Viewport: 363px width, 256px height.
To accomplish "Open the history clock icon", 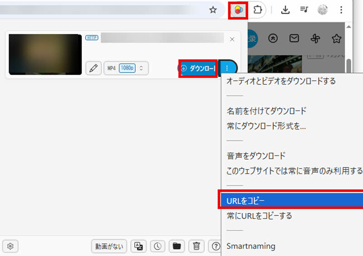I will (x=157, y=246).
